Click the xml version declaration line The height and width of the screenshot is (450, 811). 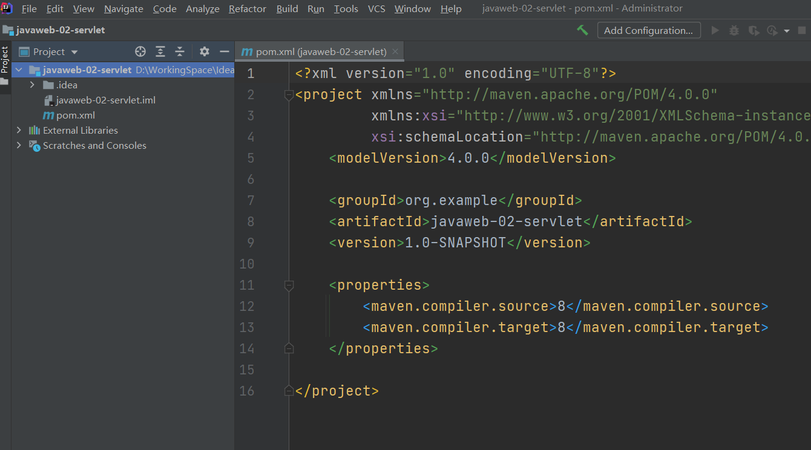pos(455,73)
